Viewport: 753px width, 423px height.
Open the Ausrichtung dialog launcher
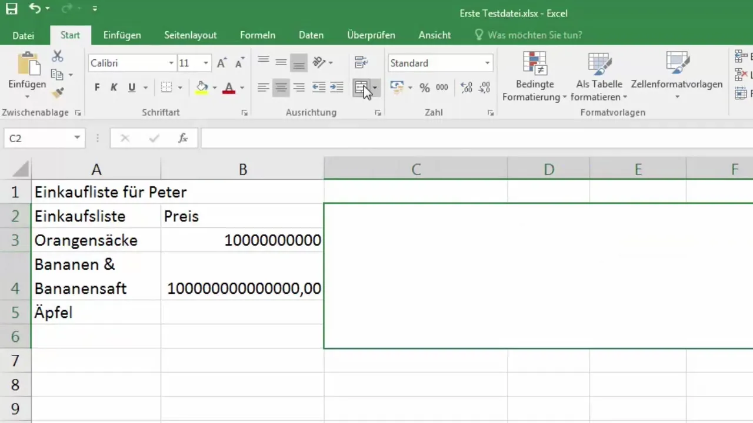point(378,113)
